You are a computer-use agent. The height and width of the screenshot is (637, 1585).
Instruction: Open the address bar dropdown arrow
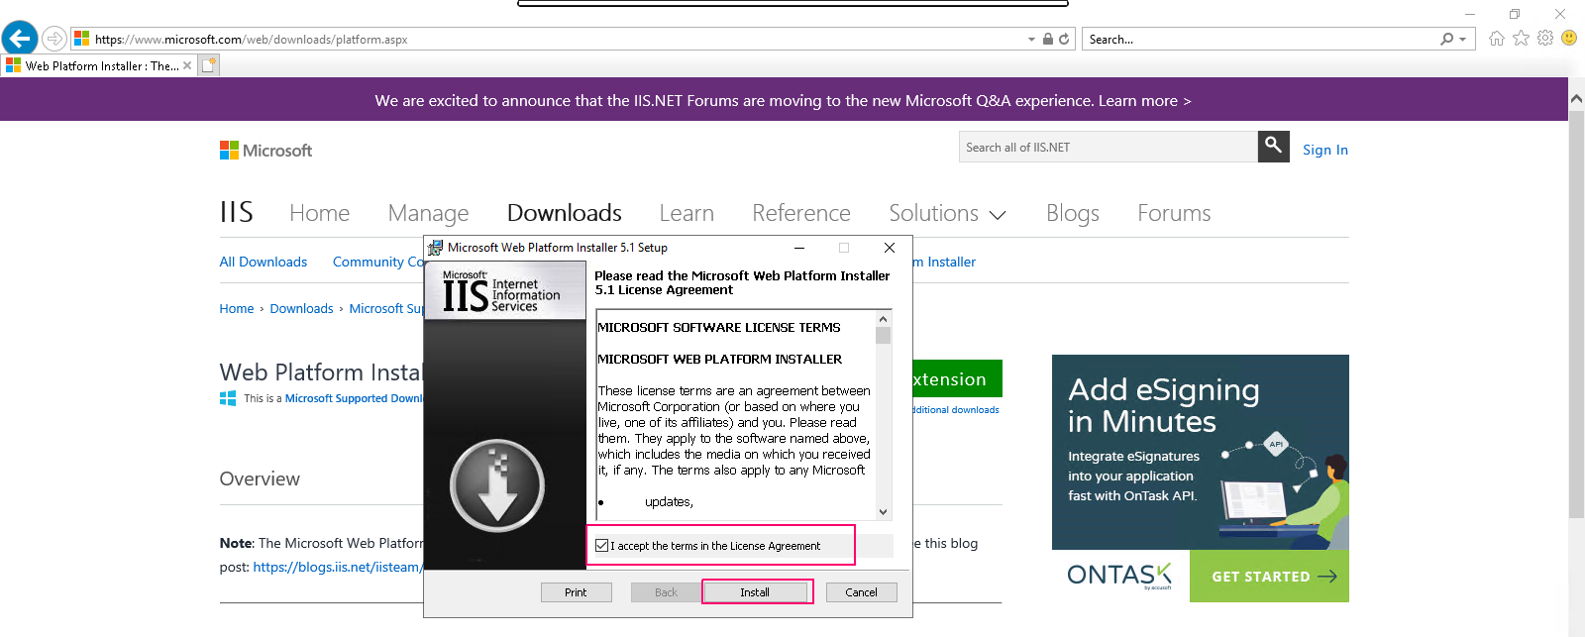[x=1031, y=40]
